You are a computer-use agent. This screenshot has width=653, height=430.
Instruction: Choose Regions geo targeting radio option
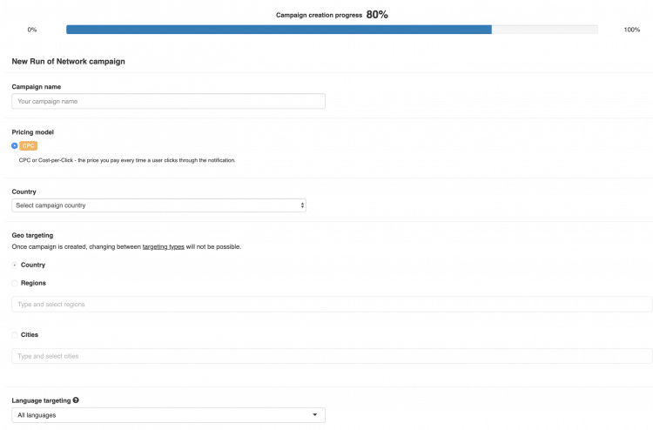[x=15, y=284]
